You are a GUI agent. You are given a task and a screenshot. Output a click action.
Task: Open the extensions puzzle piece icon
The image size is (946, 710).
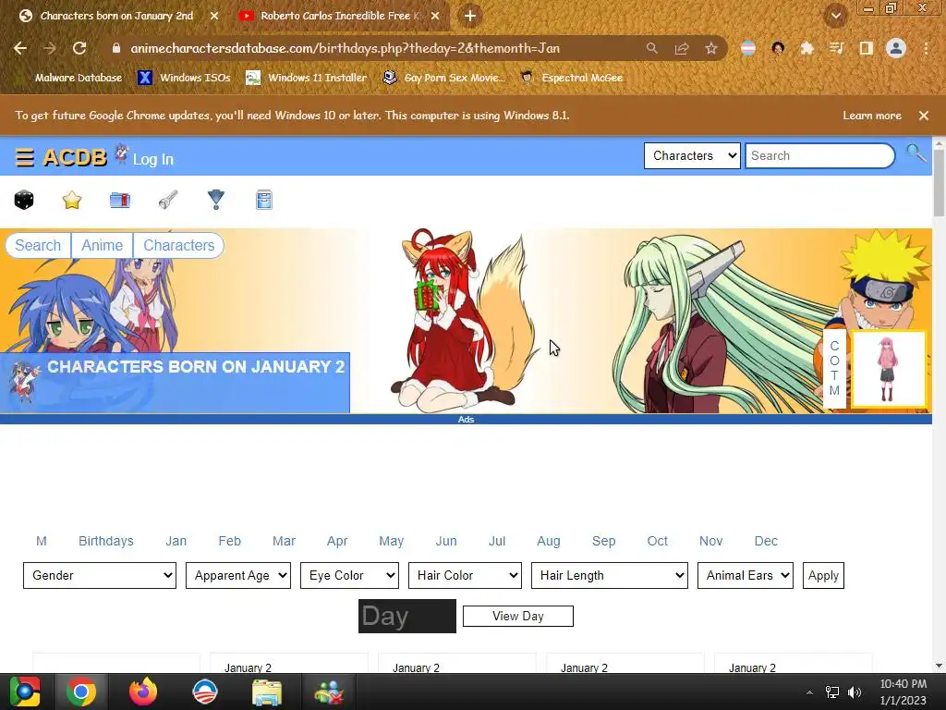tap(807, 48)
